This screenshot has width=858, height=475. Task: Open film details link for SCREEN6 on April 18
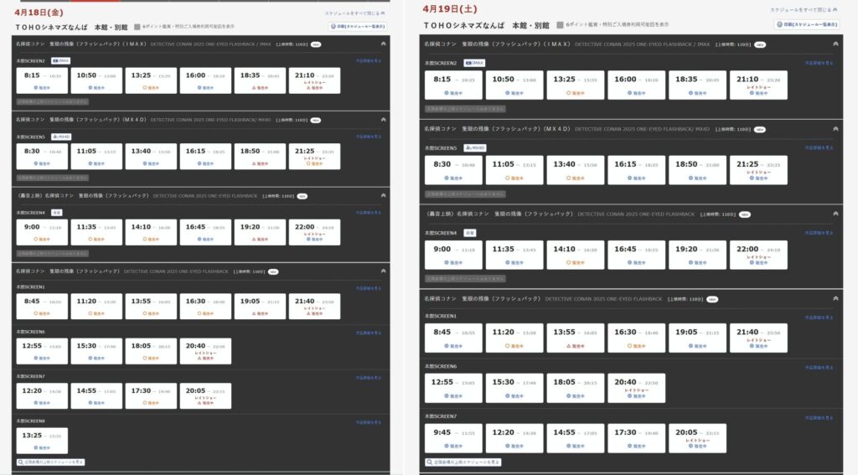[x=369, y=333]
